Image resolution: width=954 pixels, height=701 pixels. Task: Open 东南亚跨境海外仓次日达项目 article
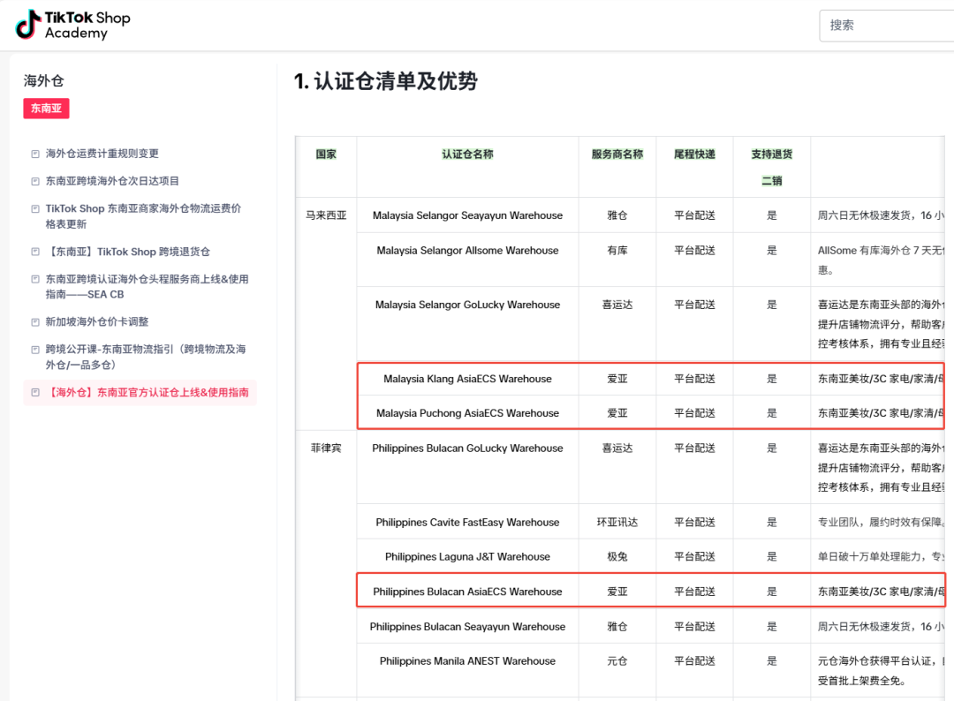(112, 181)
